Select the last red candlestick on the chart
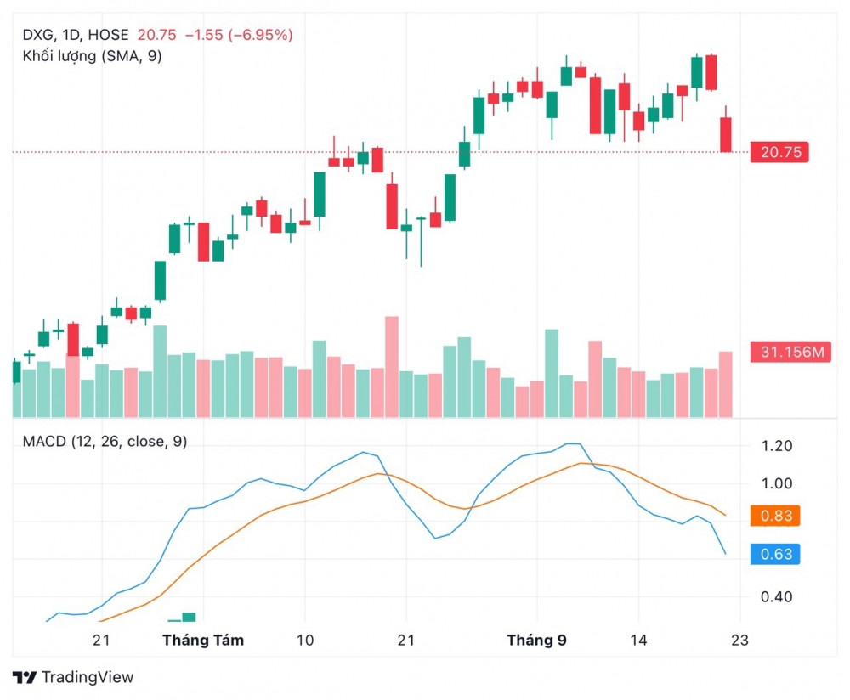This screenshot has height=700, width=850. tap(726, 134)
